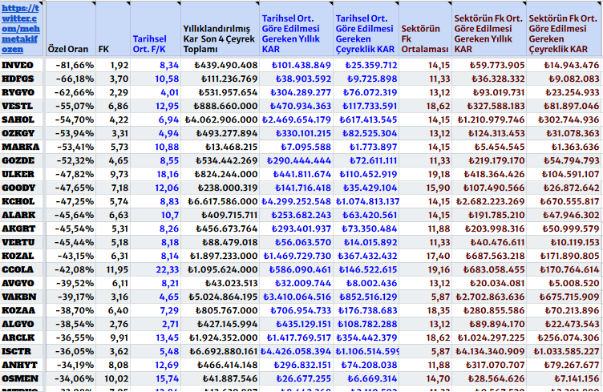Select the ₺4.062.906.000 profit cell
The height and width of the screenshot is (392, 603).
coord(221,120)
